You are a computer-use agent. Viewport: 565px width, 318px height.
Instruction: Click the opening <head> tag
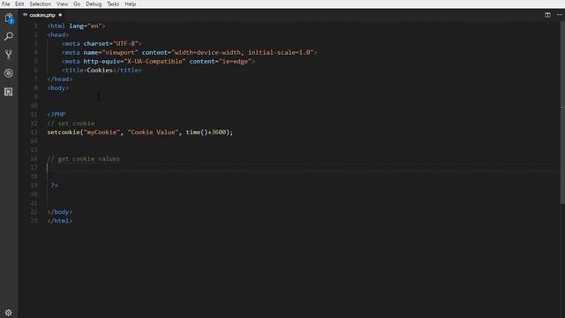[x=58, y=35]
